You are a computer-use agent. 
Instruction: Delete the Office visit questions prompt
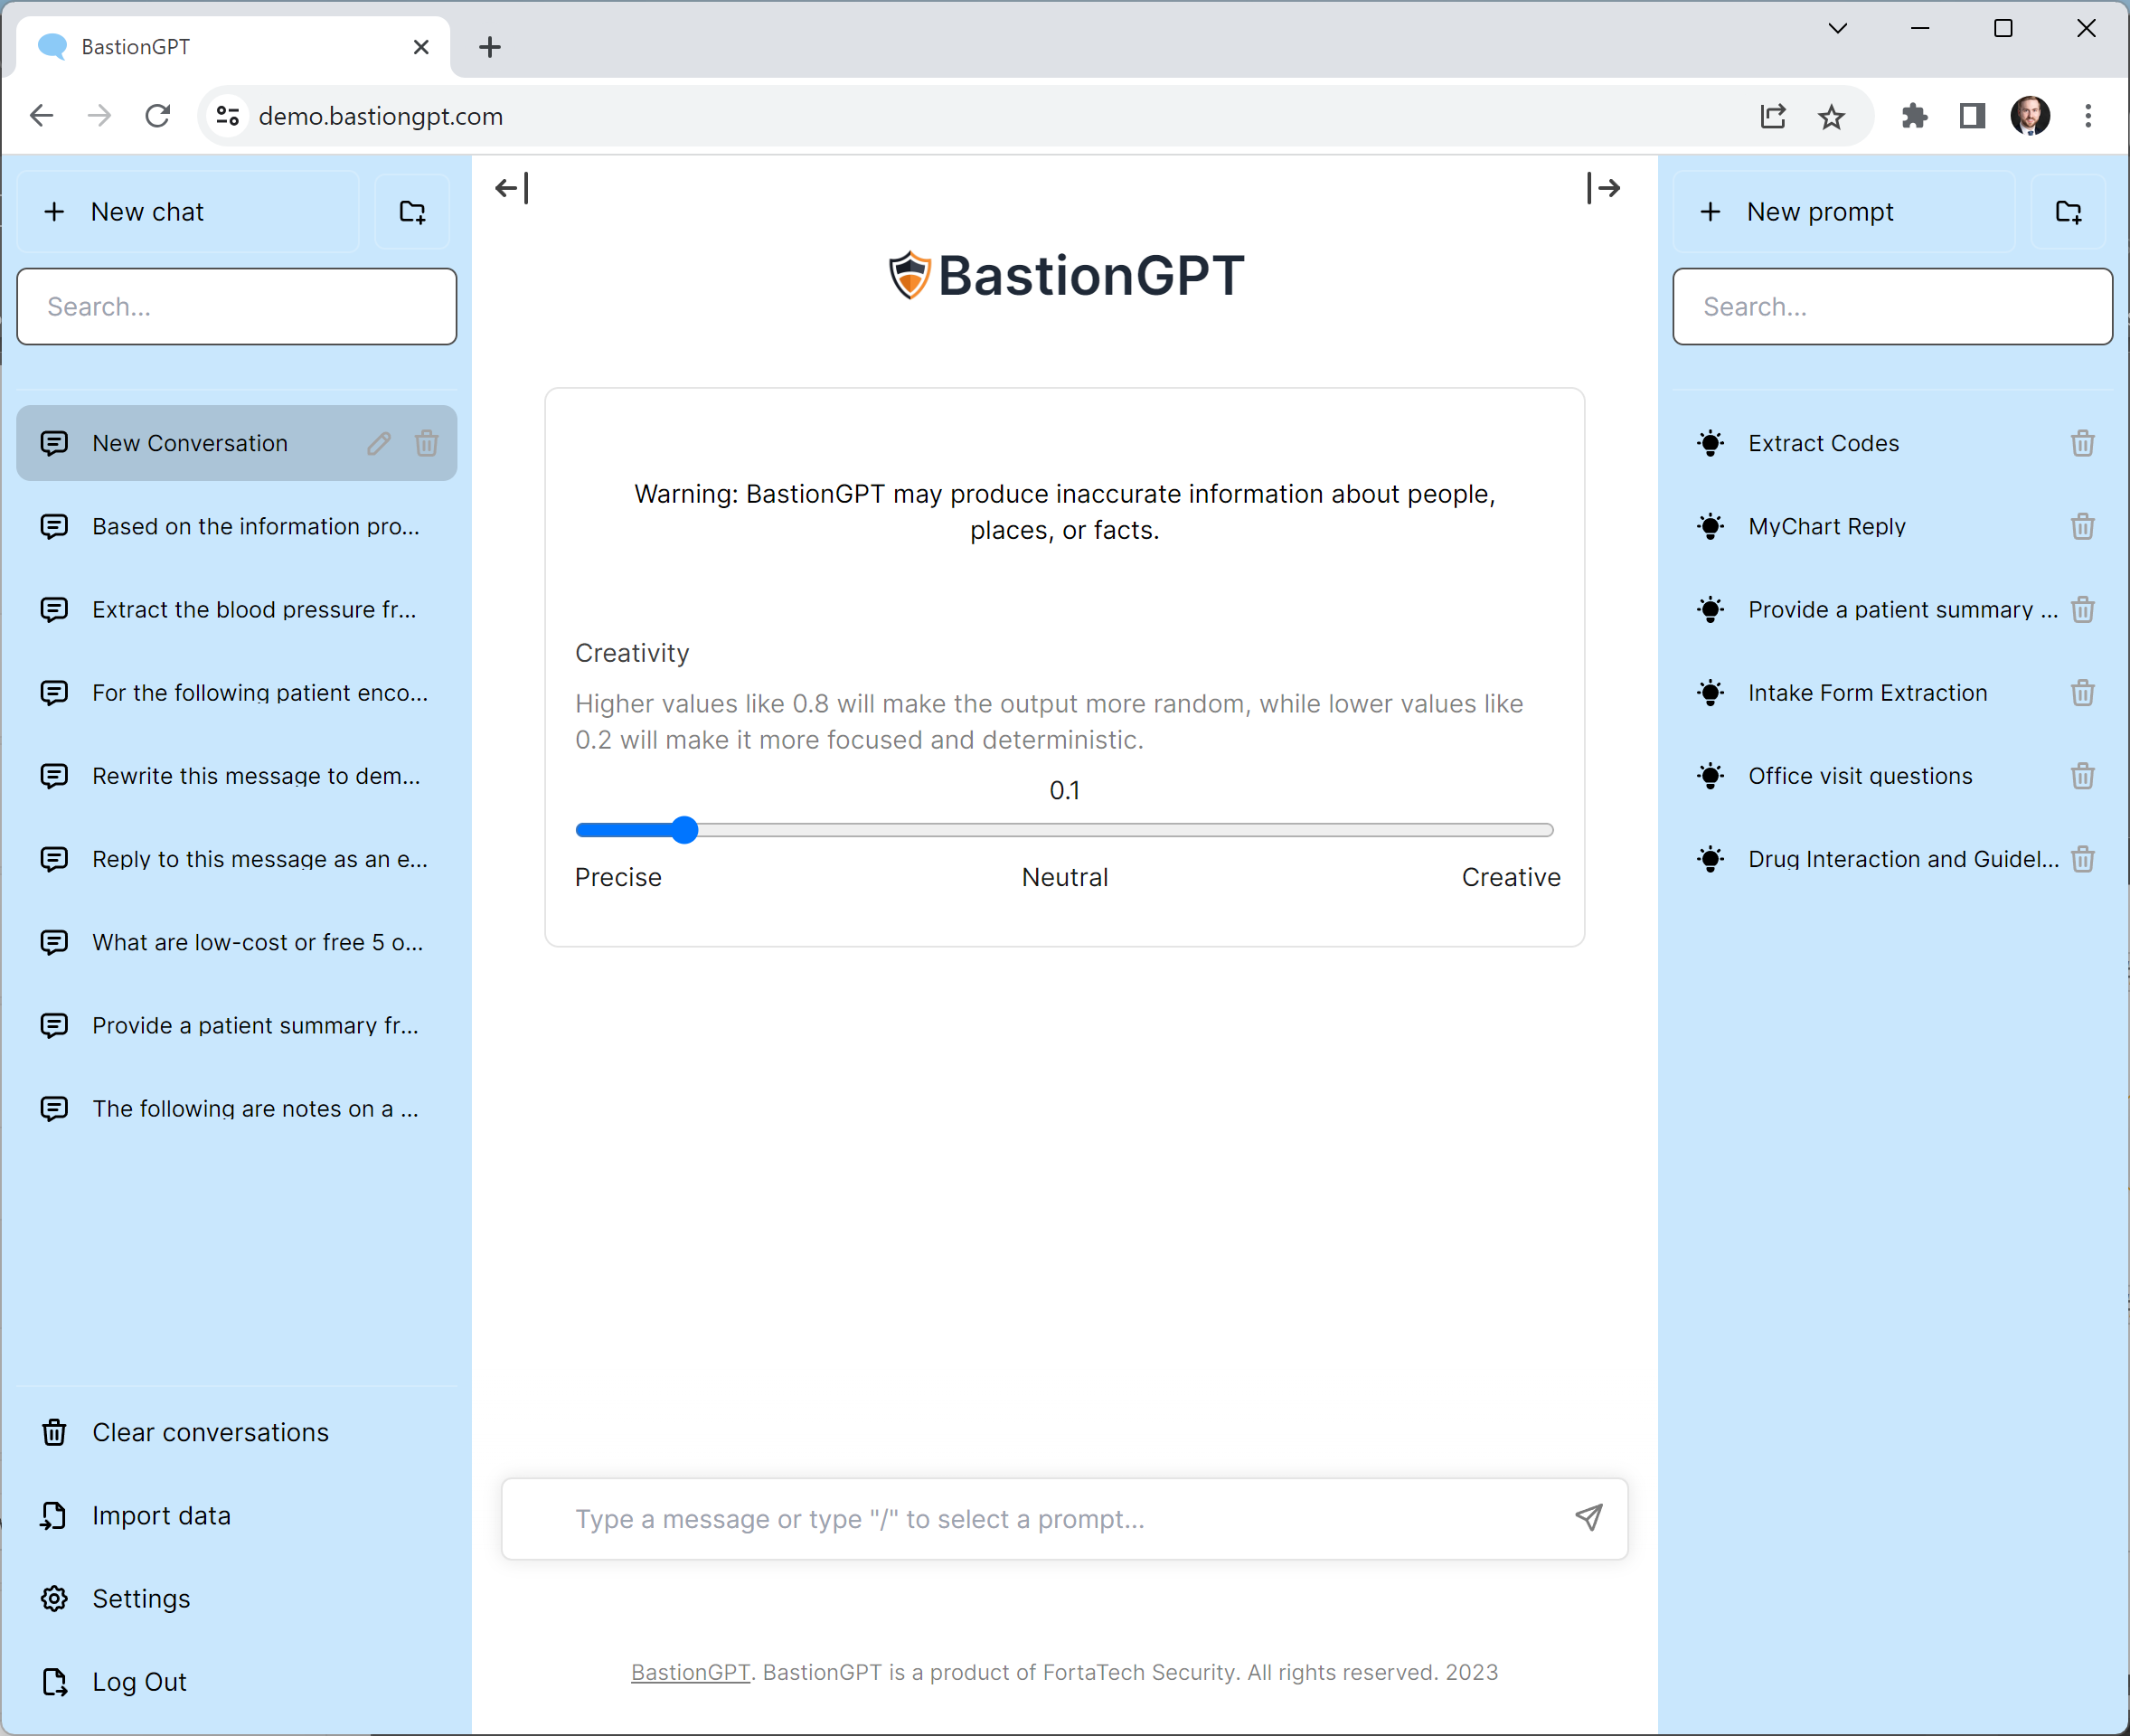coord(2082,776)
